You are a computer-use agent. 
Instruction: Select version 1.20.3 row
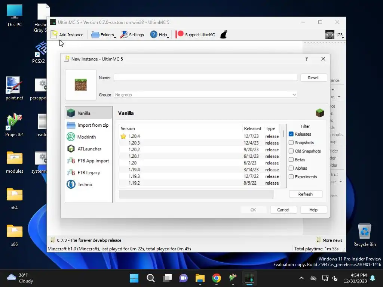(x=200, y=143)
